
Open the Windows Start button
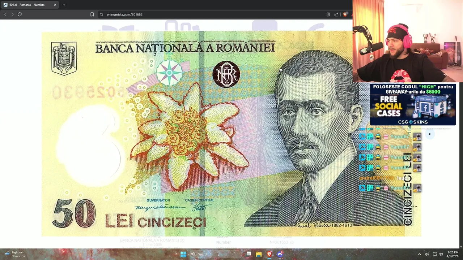point(183,254)
